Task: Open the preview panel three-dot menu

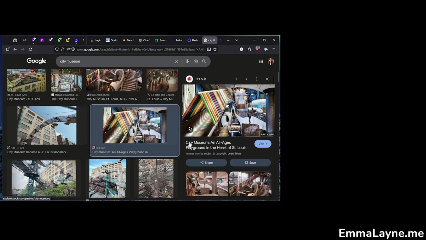Action: click(x=257, y=79)
